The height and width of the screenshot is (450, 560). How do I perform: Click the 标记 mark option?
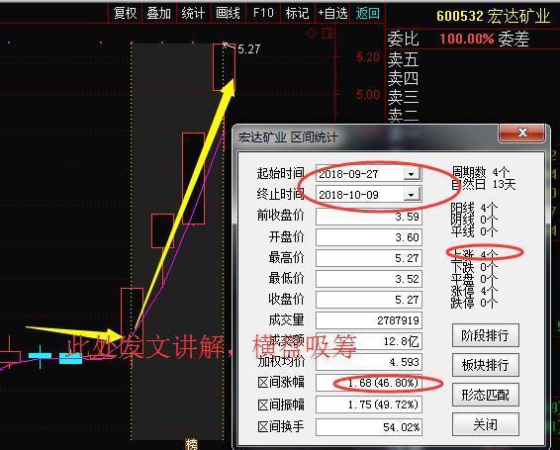coord(297,14)
